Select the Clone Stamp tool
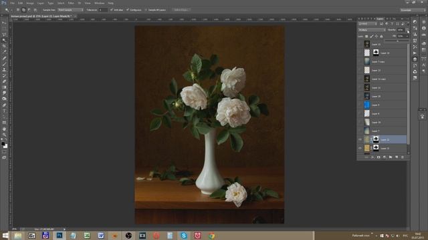This screenshot has height=240, width=428. tap(4, 69)
